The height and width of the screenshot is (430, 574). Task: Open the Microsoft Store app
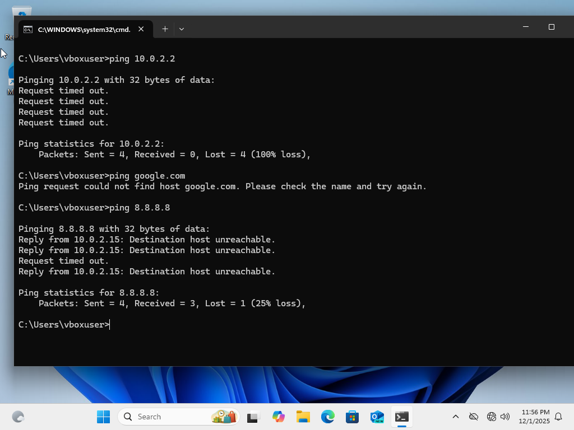click(352, 417)
